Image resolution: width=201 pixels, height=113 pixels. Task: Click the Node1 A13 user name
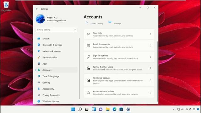tap(52, 18)
